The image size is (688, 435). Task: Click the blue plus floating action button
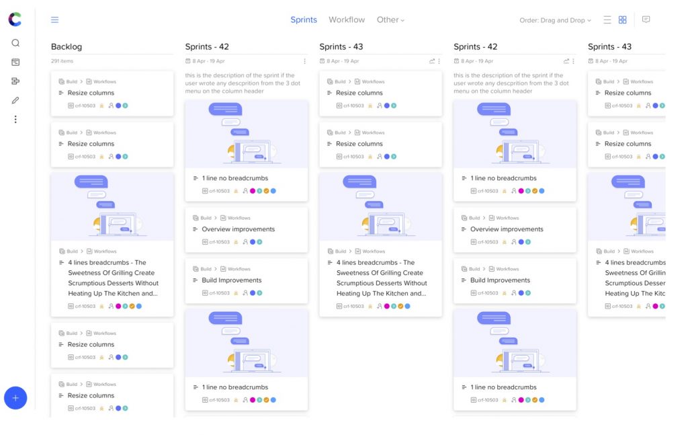click(x=15, y=397)
